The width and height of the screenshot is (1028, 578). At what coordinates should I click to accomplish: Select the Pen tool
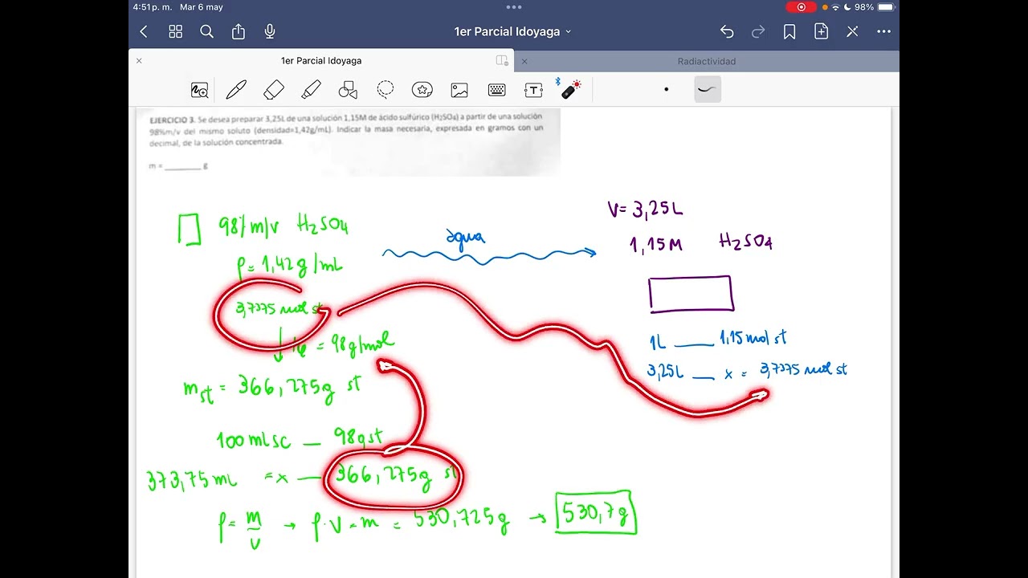[x=236, y=90]
